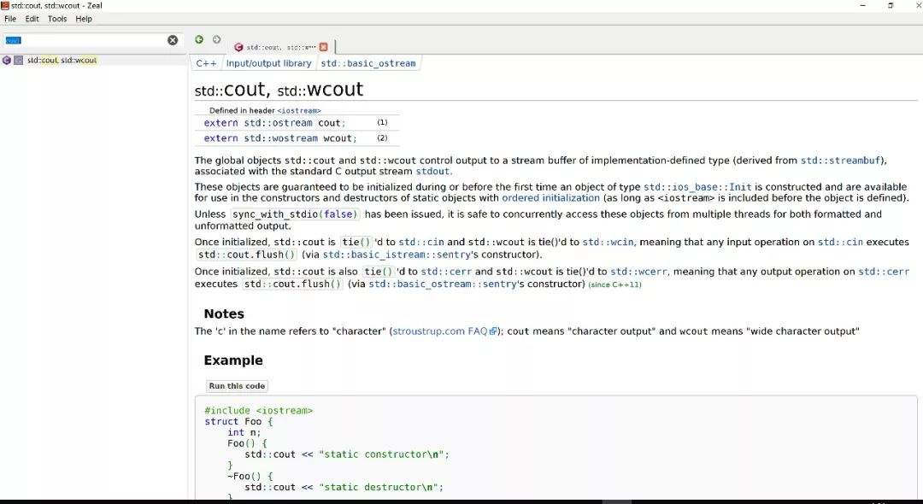This screenshot has height=504, width=923.
Task: Click the 'static constructor' string in code
Action: [381, 454]
